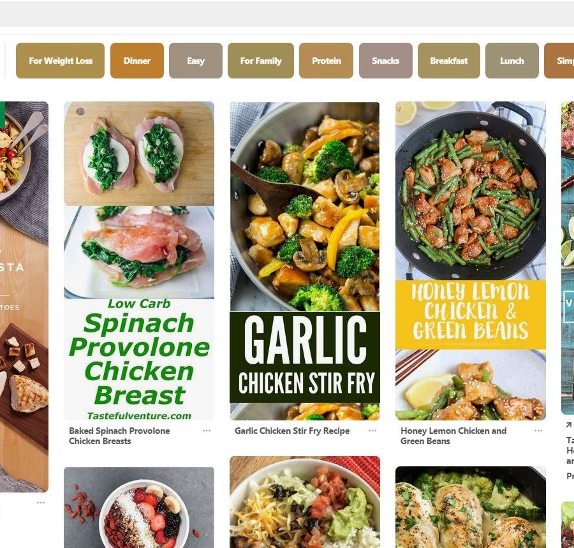574x548 pixels.
Task: Open the three-dot menu under the pasta pin
Action: pos(41,503)
